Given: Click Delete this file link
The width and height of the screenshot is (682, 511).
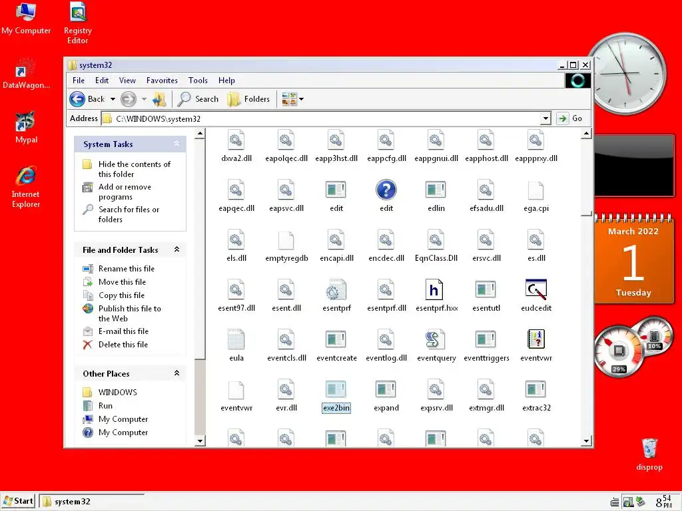Looking at the screenshot, I should (123, 344).
